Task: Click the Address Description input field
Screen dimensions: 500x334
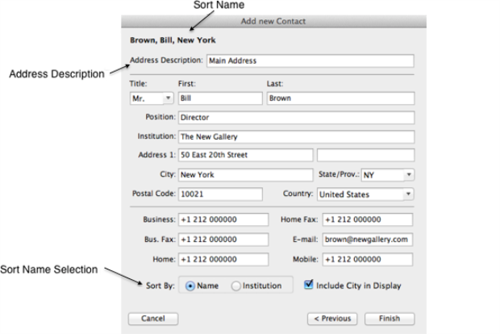Action: coord(309,60)
